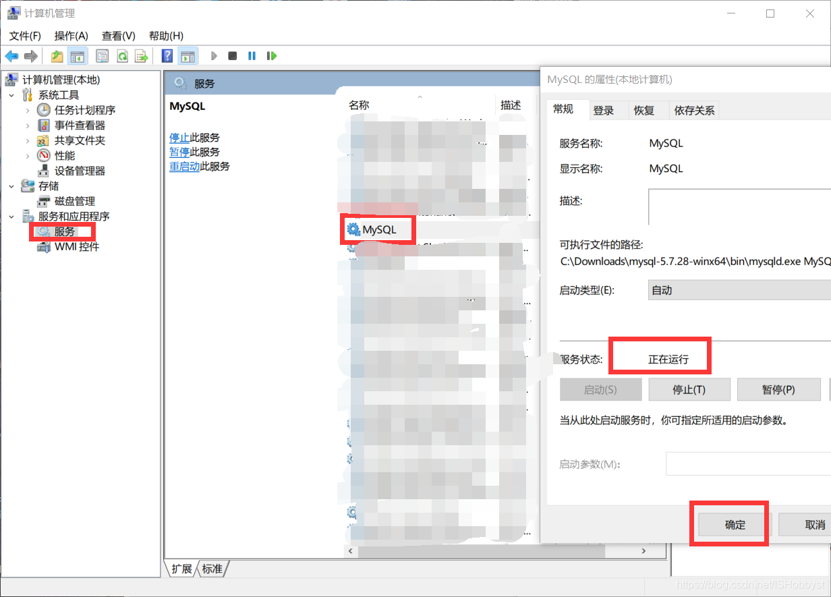Screen dimensions: 831x597
Task: Open 设备管理器 in the tree
Action: point(80,171)
